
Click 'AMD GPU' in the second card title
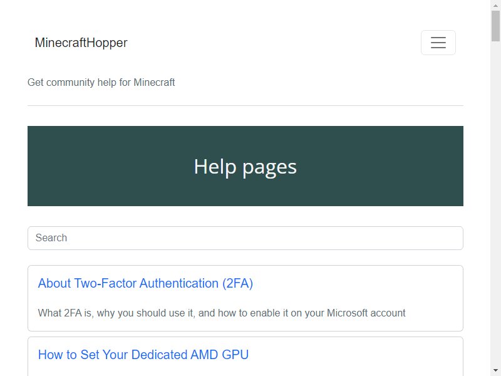pyautogui.click(x=220, y=355)
